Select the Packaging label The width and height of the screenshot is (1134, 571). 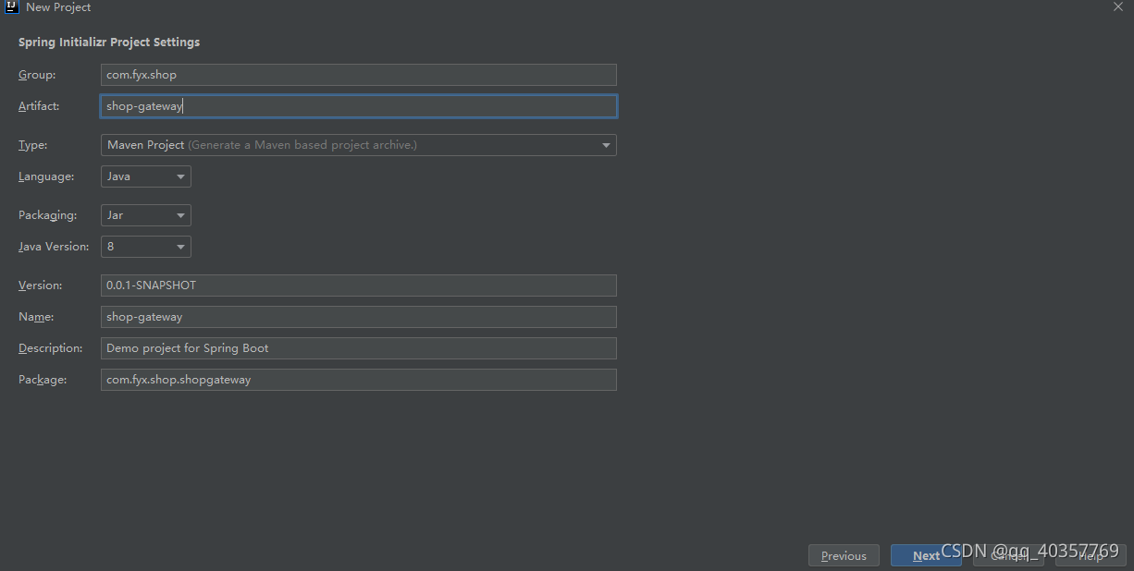tap(47, 215)
